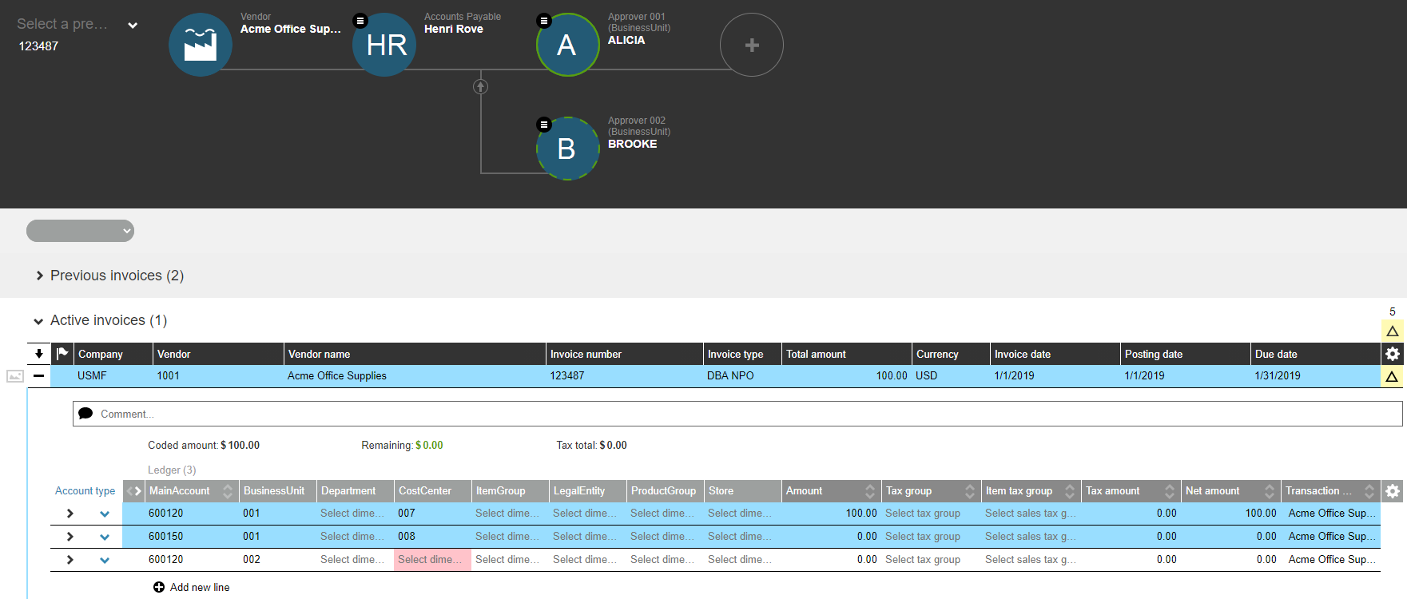This screenshot has height=599, width=1407.
Task: Click the flag column header icon
Action: coord(62,354)
